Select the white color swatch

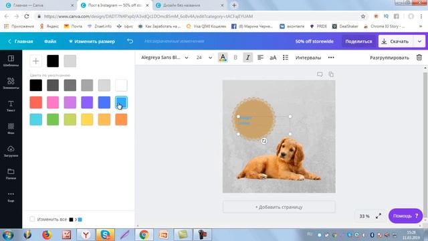[121, 85]
